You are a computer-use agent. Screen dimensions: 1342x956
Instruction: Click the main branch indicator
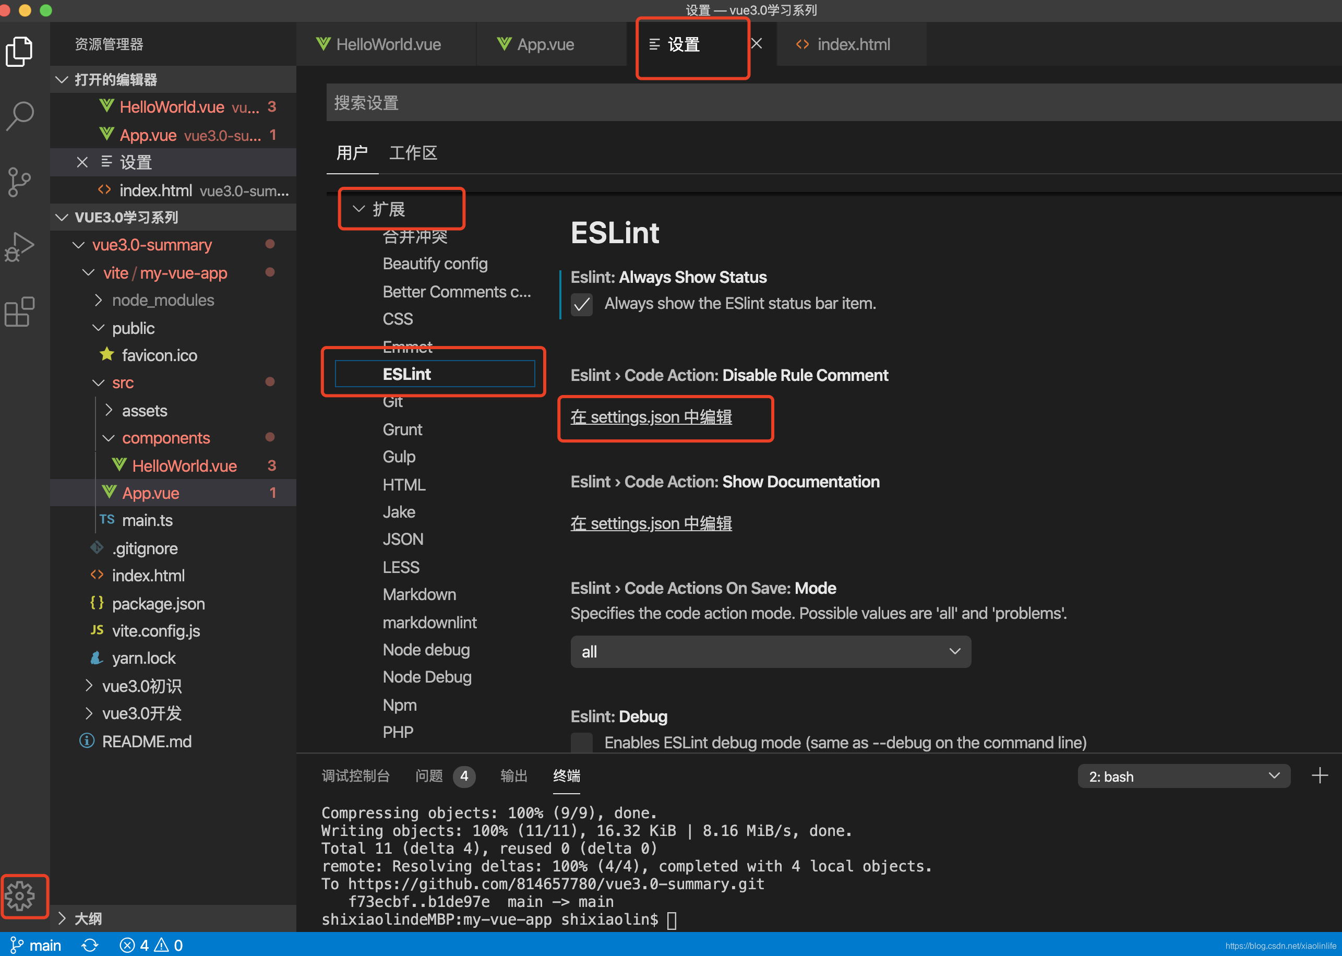(x=37, y=945)
